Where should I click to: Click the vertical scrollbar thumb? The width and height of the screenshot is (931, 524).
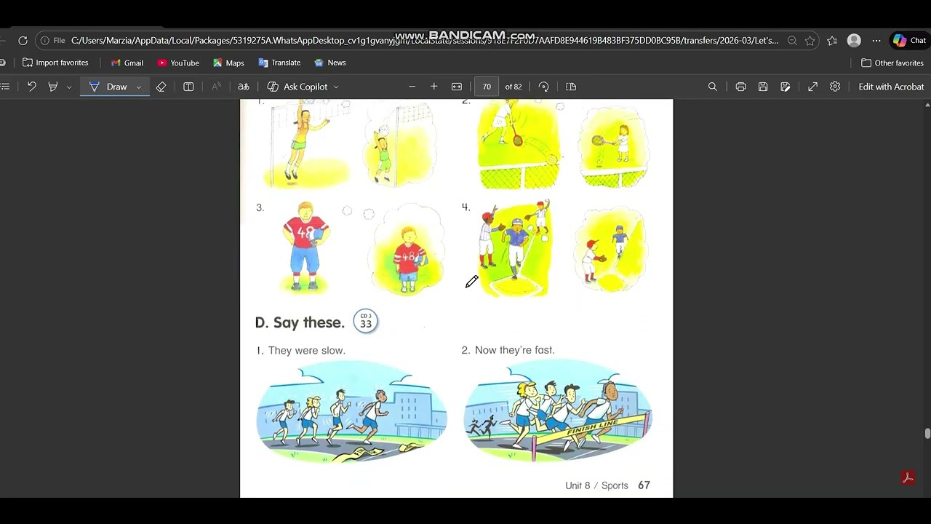(x=927, y=434)
